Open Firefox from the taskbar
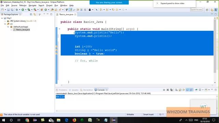 (74, 120)
